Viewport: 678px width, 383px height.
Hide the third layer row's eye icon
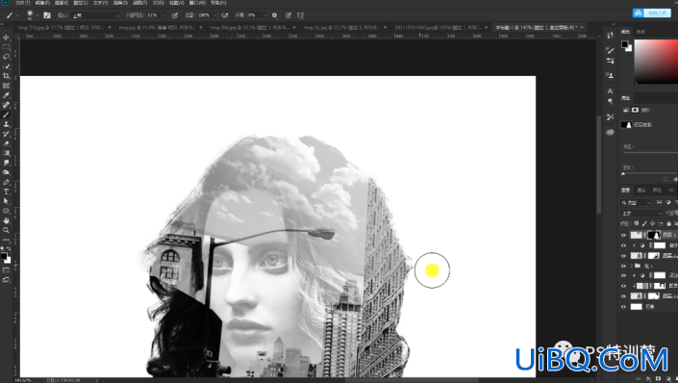point(623,256)
